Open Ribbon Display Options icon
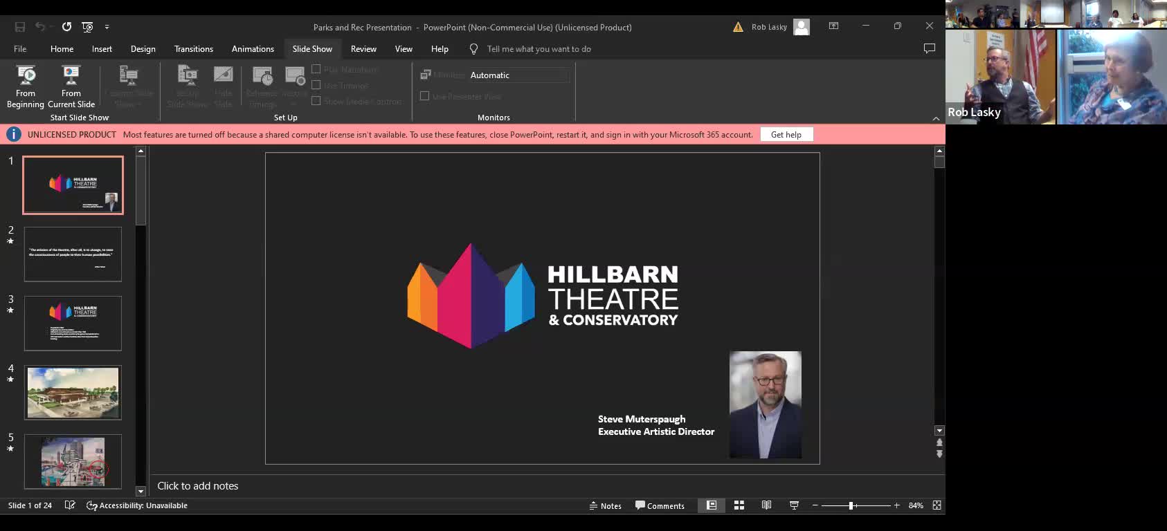 (x=834, y=26)
